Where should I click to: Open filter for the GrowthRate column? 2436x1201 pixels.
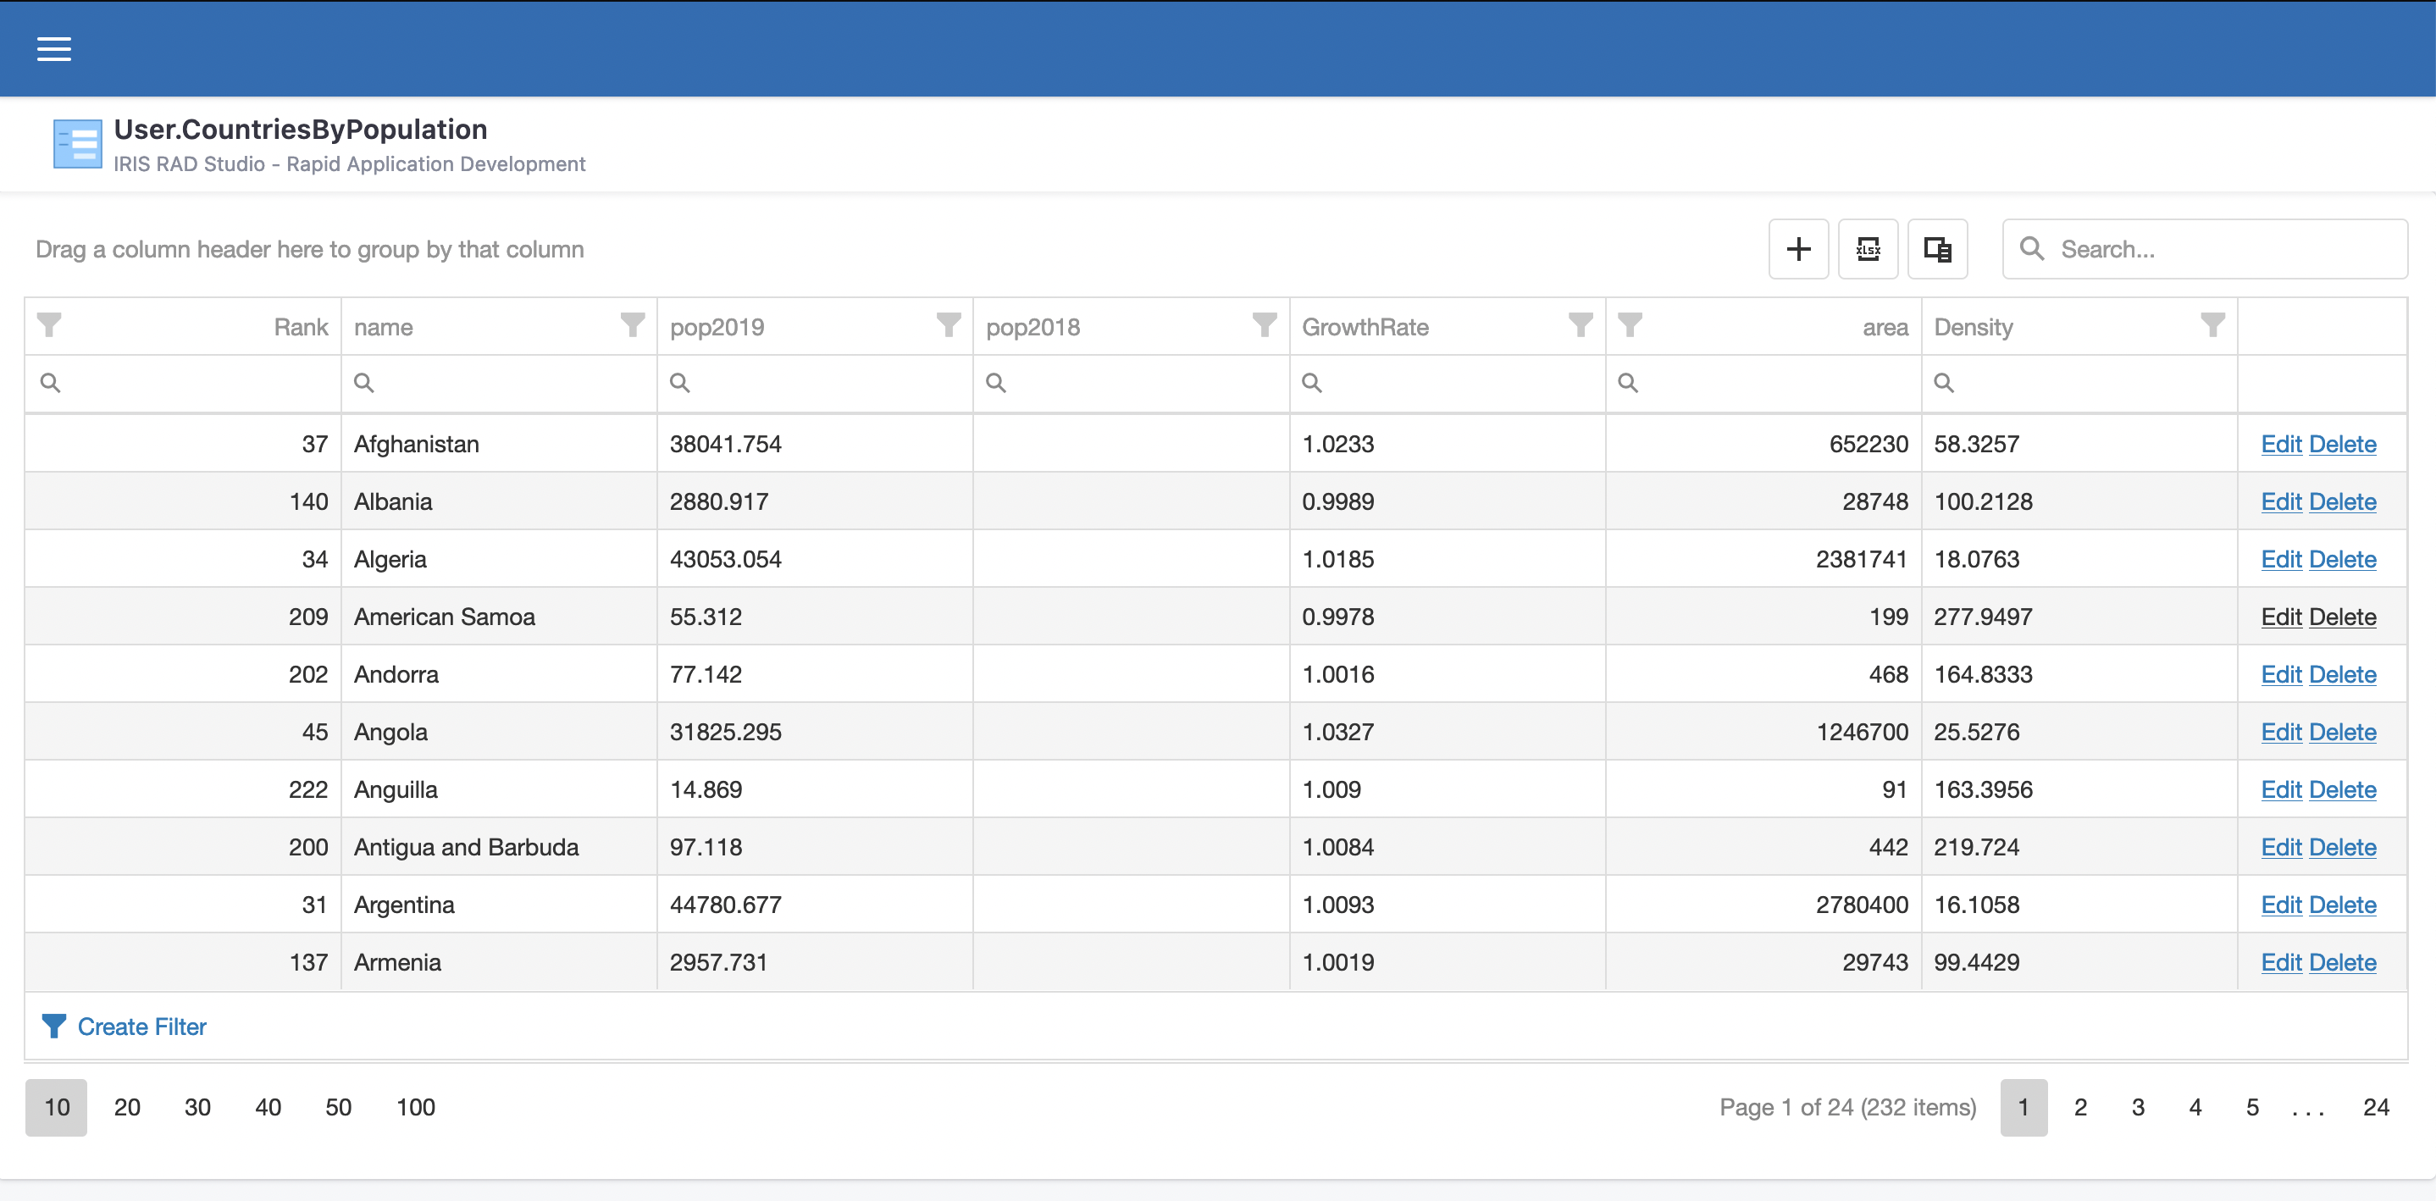[x=1579, y=325]
